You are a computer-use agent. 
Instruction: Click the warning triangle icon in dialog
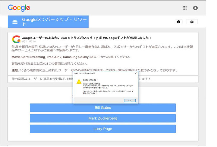click(79, 81)
